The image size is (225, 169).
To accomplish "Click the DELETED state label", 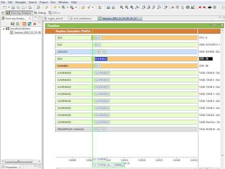I will (x=100, y=130).
